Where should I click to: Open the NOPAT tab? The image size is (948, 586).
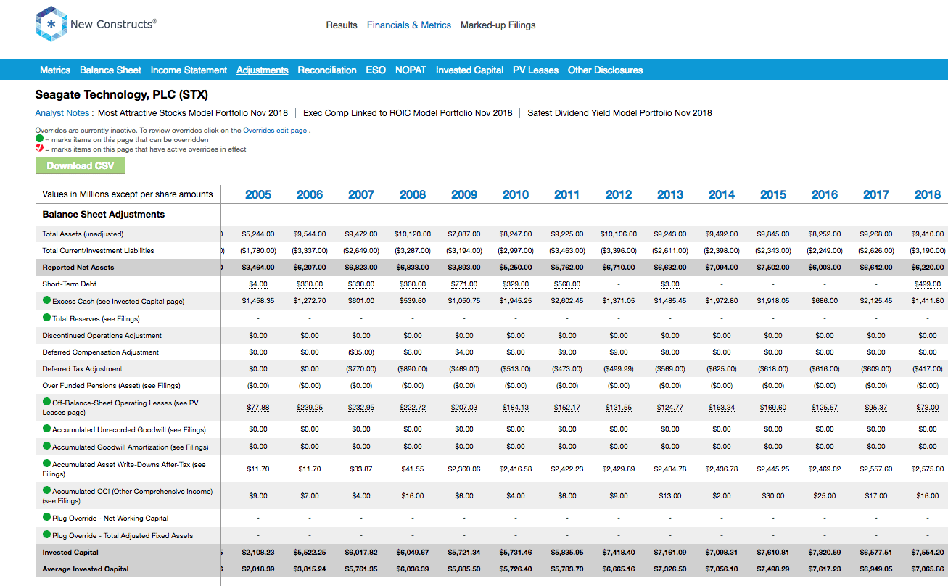(x=411, y=70)
